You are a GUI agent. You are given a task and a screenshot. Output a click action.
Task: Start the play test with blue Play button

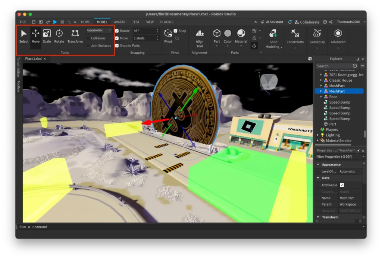(55, 22)
